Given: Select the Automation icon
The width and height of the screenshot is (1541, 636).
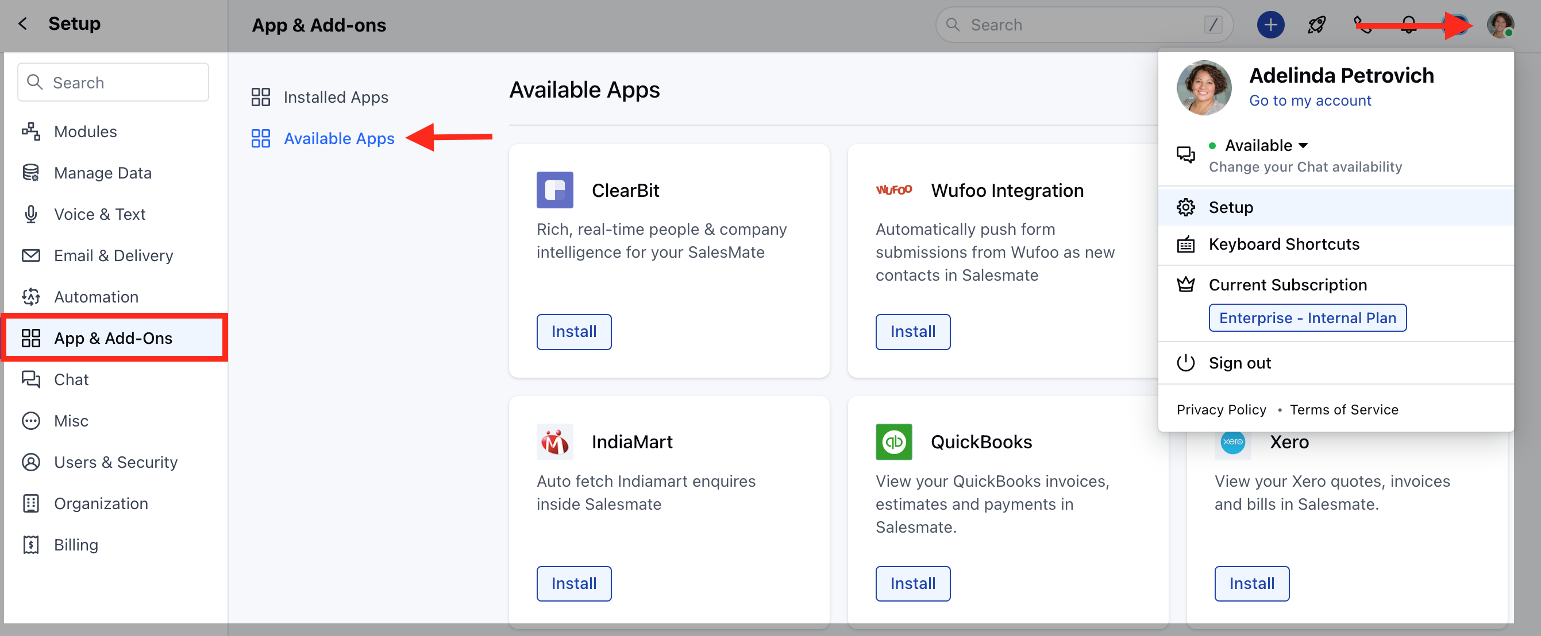Looking at the screenshot, I should pyautogui.click(x=31, y=297).
